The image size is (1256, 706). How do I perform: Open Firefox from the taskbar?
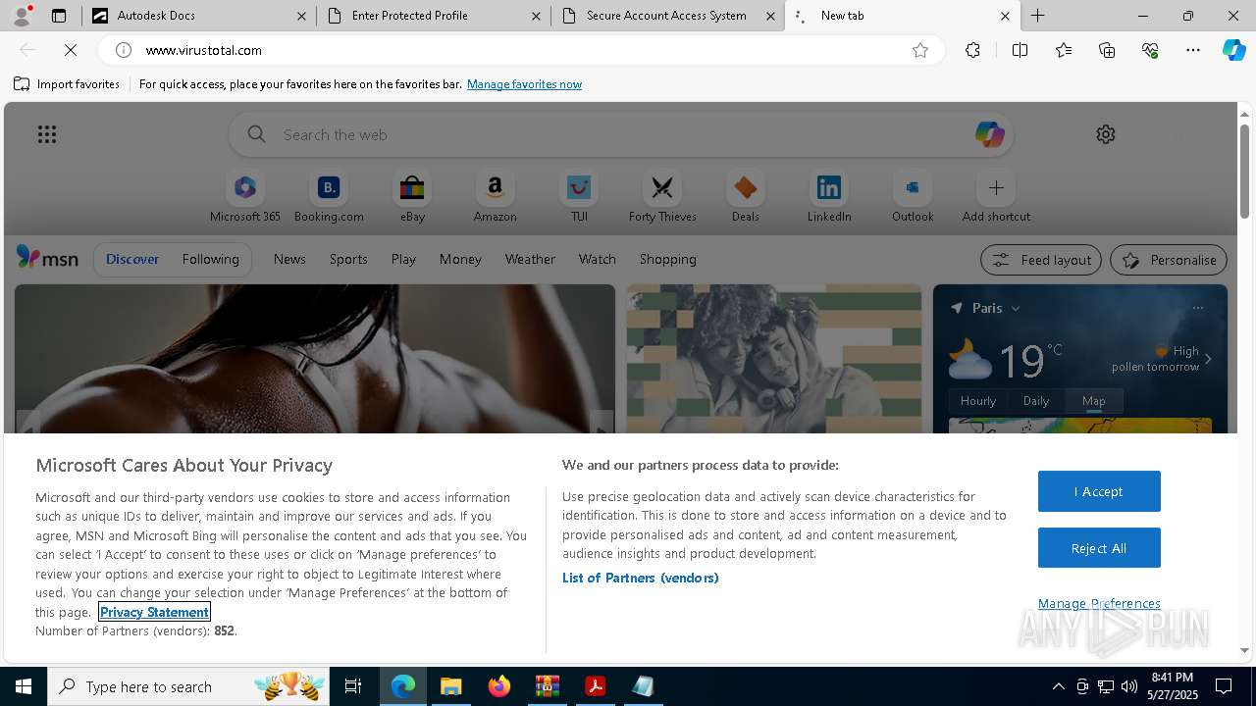coord(499,686)
